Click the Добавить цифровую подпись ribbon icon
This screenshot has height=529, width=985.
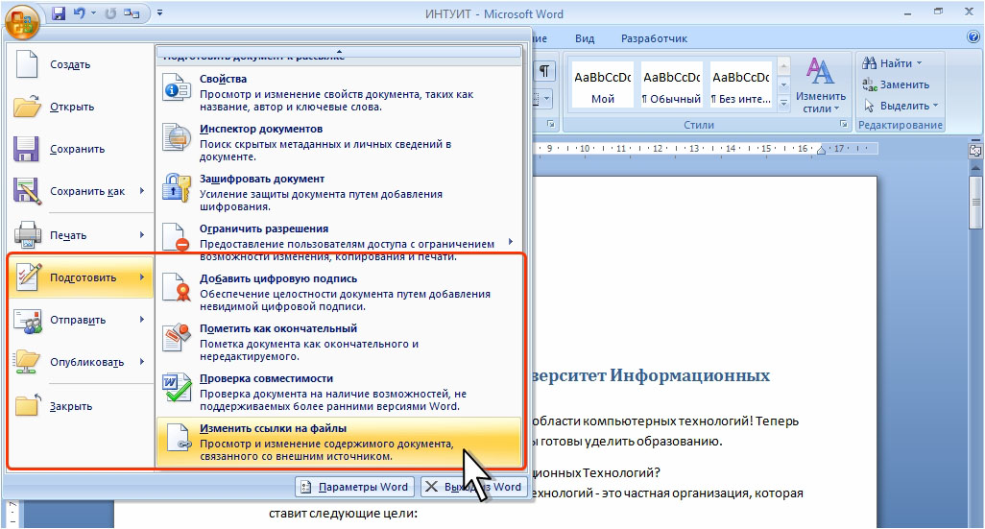(x=177, y=288)
